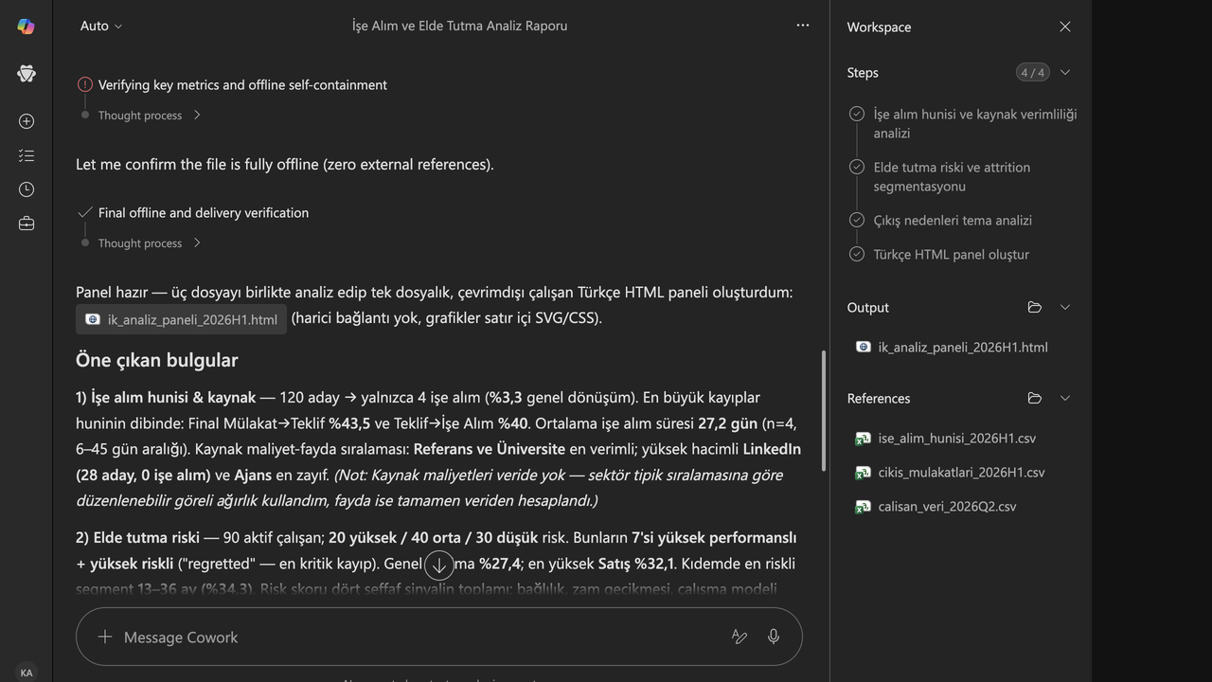Click checkmark icon beside Final offline verification
The image size is (1212, 682).
[x=84, y=212]
